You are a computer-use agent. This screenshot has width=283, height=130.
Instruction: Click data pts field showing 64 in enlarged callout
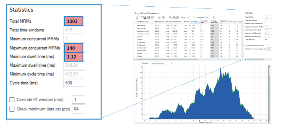tap(78, 109)
